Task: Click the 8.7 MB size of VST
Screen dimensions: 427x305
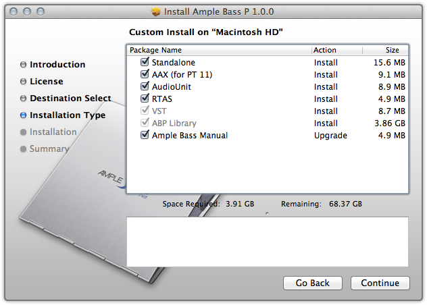Action: point(392,111)
